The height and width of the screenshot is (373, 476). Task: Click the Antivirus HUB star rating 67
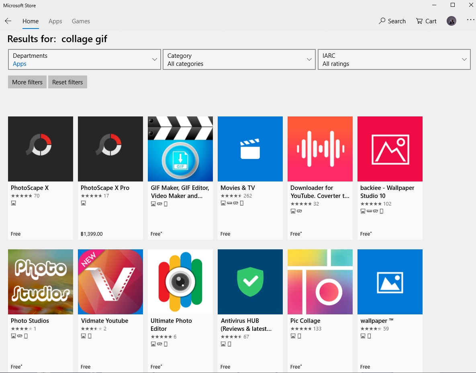coord(235,336)
